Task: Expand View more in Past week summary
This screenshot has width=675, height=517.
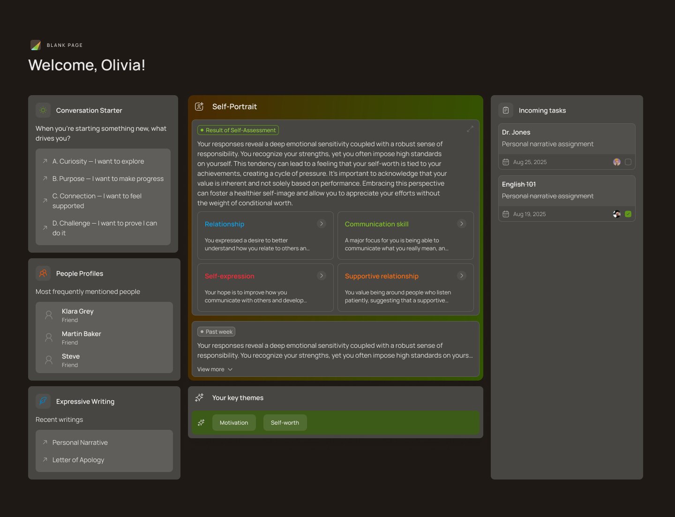Action: 215,369
